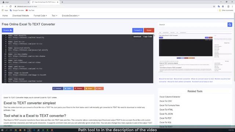Click the 'Related Tools' heading

pos(195,91)
